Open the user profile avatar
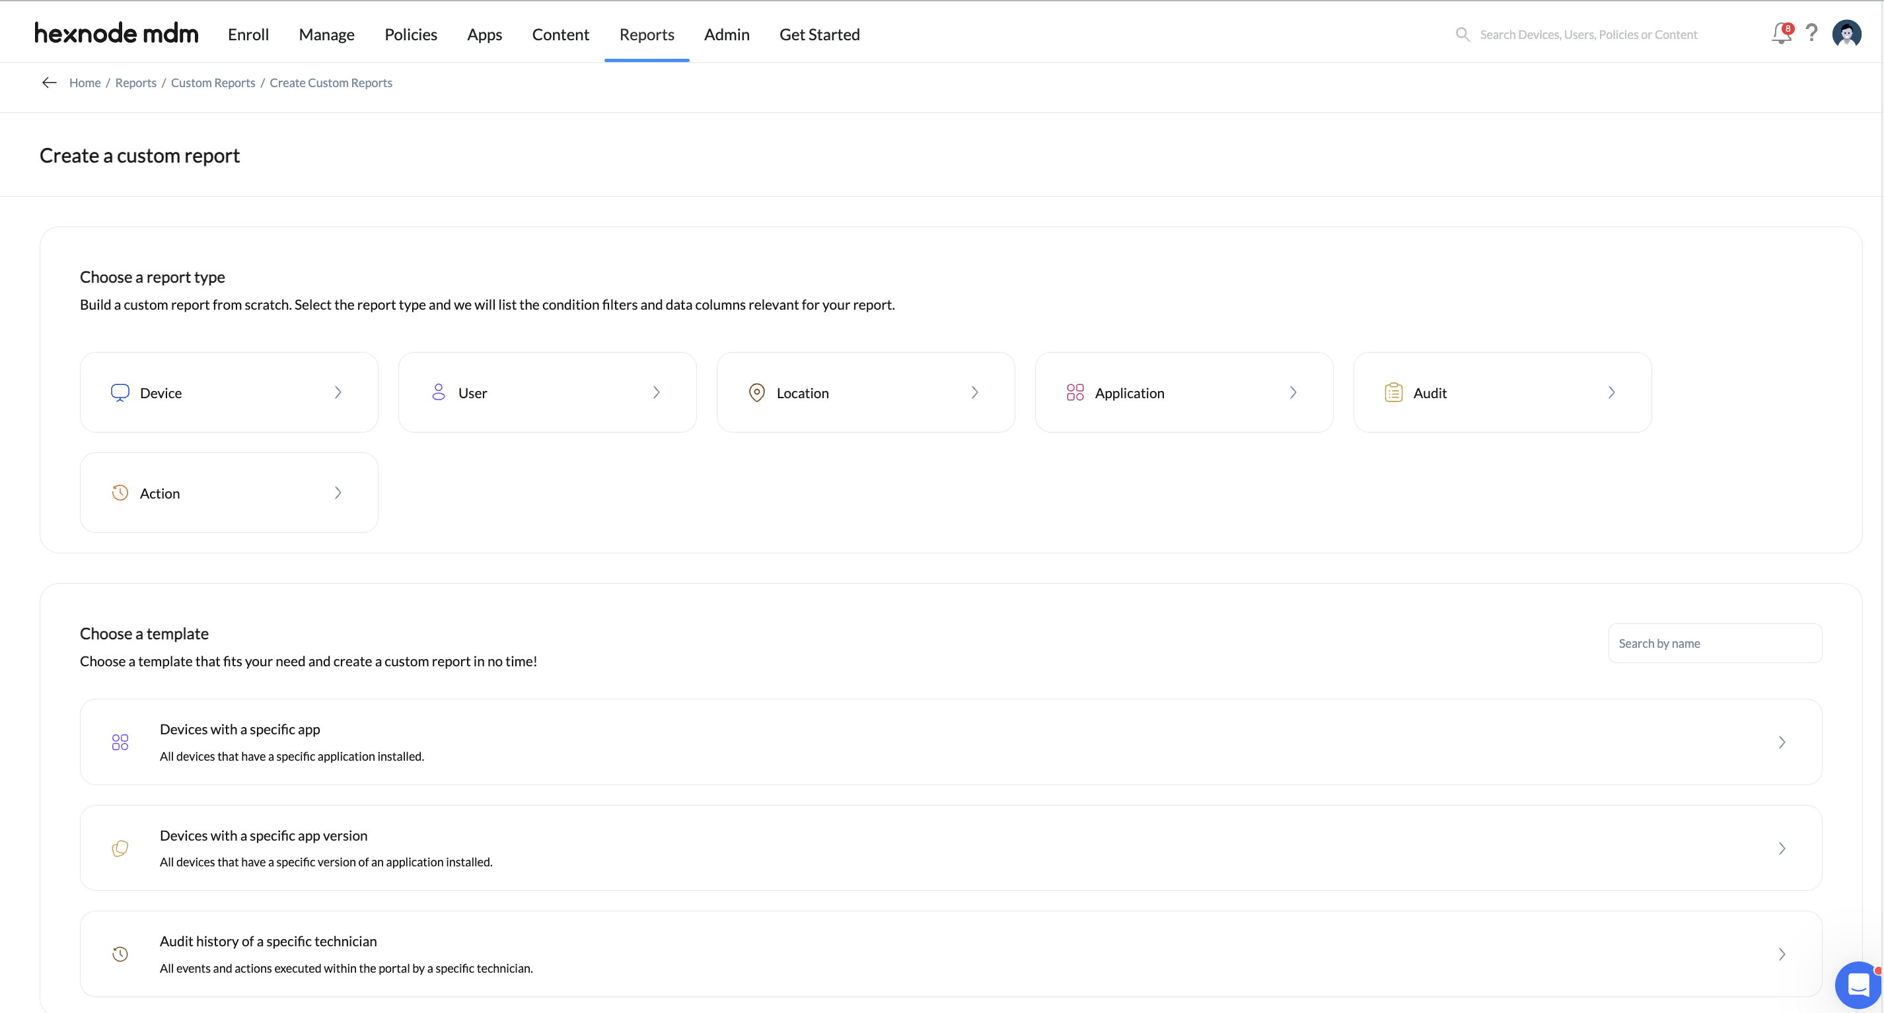This screenshot has width=1884, height=1013. coord(1847,34)
